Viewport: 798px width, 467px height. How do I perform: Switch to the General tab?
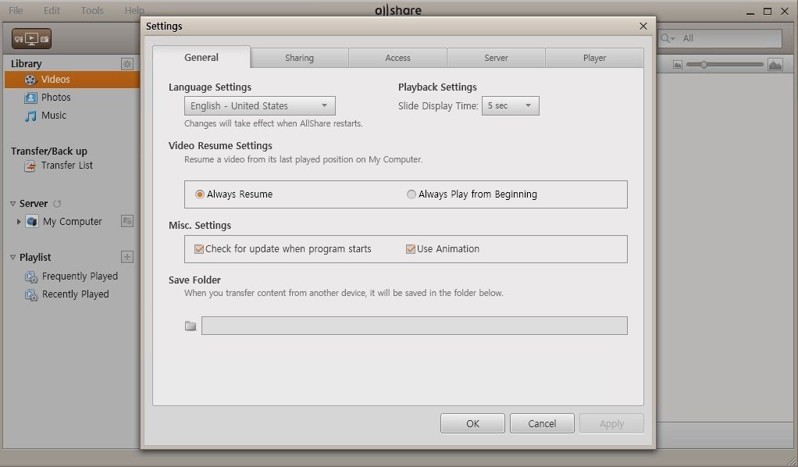201,57
